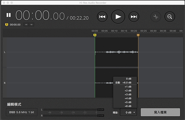Click the 編輯模式 edit mode label

click(x=14, y=104)
